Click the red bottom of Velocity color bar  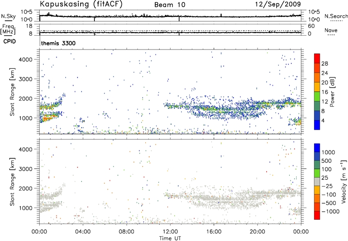coord(317,215)
